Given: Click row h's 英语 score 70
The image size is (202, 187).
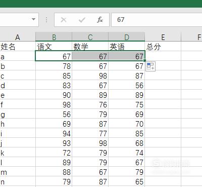Looking at the screenshot, I should (127, 124).
